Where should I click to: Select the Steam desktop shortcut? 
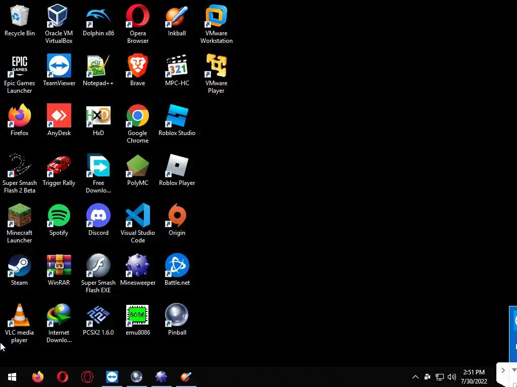[20, 270]
